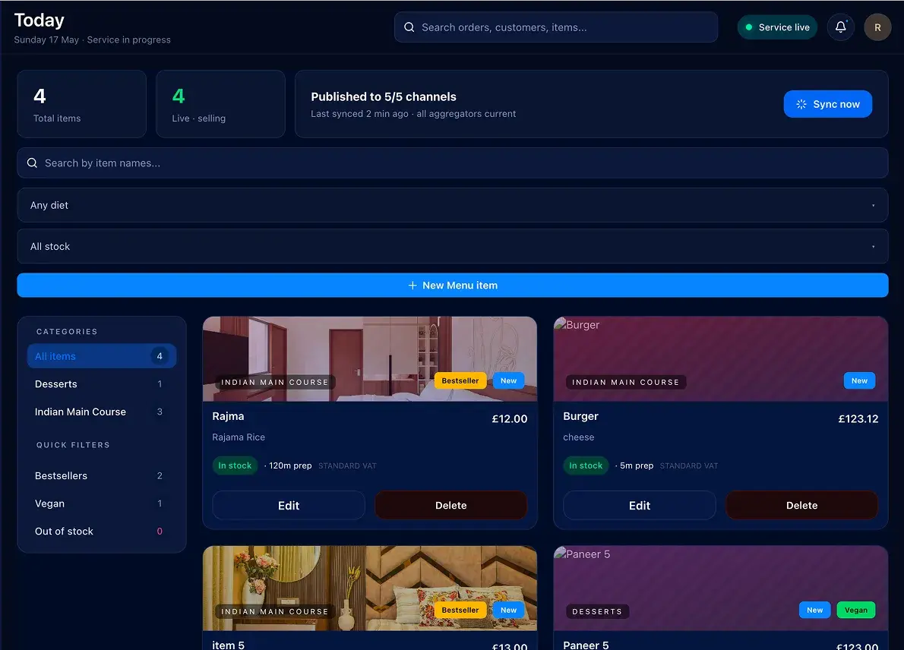The image size is (904, 650).
Task: Delete the Rajma item
Action: [x=450, y=505]
